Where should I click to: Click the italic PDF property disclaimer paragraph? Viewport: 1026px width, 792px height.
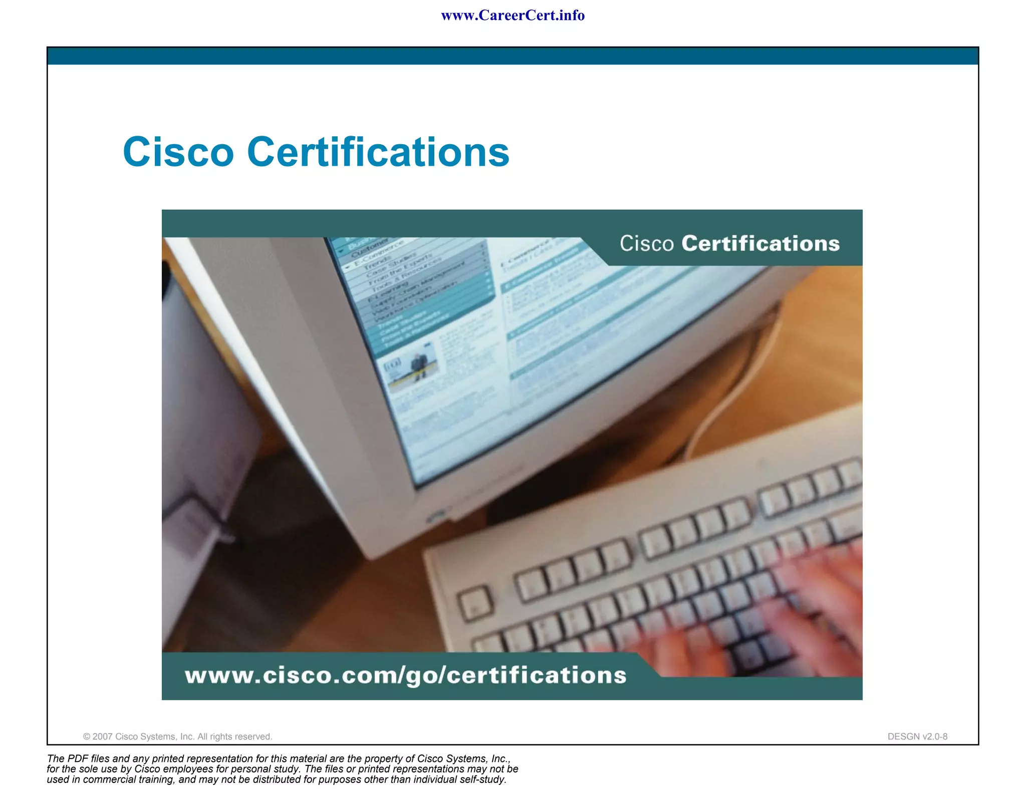point(283,769)
